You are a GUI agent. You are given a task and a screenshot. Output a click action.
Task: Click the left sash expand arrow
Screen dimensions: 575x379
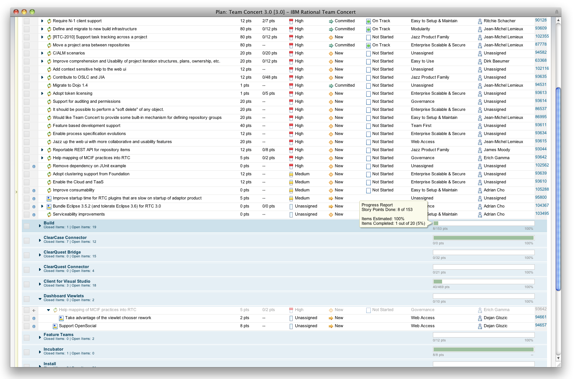pos(16,191)
